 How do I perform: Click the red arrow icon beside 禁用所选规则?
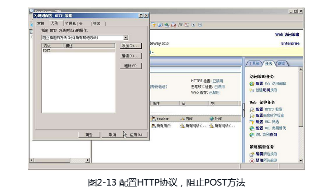coord(252,161)
